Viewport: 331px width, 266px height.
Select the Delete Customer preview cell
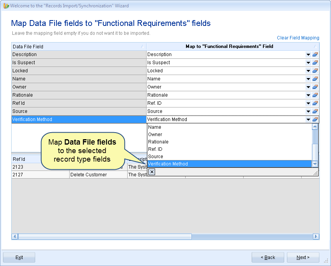(98, 175)
